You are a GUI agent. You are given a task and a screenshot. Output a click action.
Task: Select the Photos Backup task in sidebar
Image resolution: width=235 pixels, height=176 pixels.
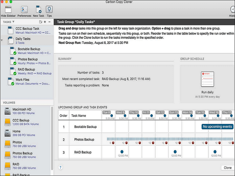pos(27,61)
